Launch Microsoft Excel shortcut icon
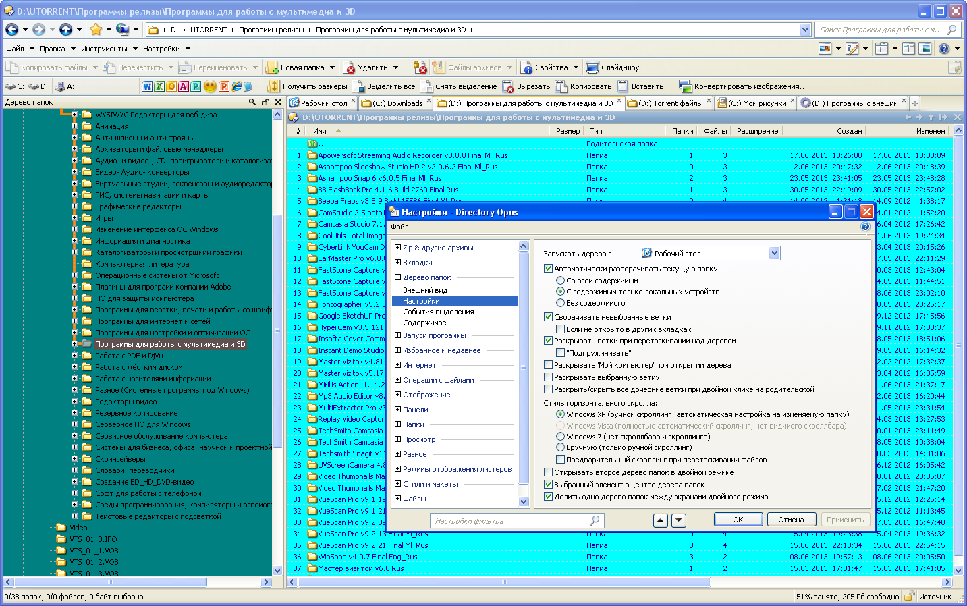This screenshot has width=967, height=606. pyautogui.click(x=159, y=86)
